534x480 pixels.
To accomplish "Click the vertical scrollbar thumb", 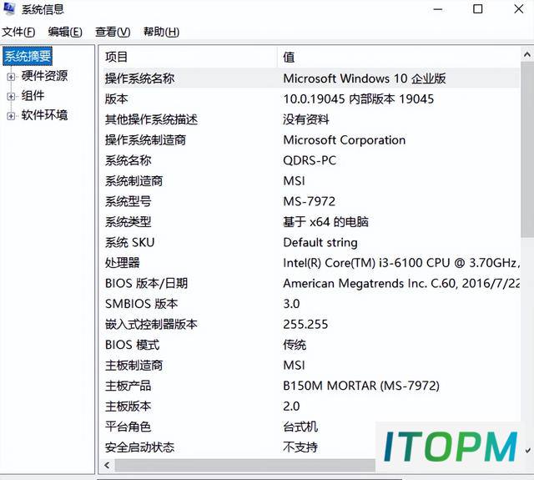I will 527,149.
